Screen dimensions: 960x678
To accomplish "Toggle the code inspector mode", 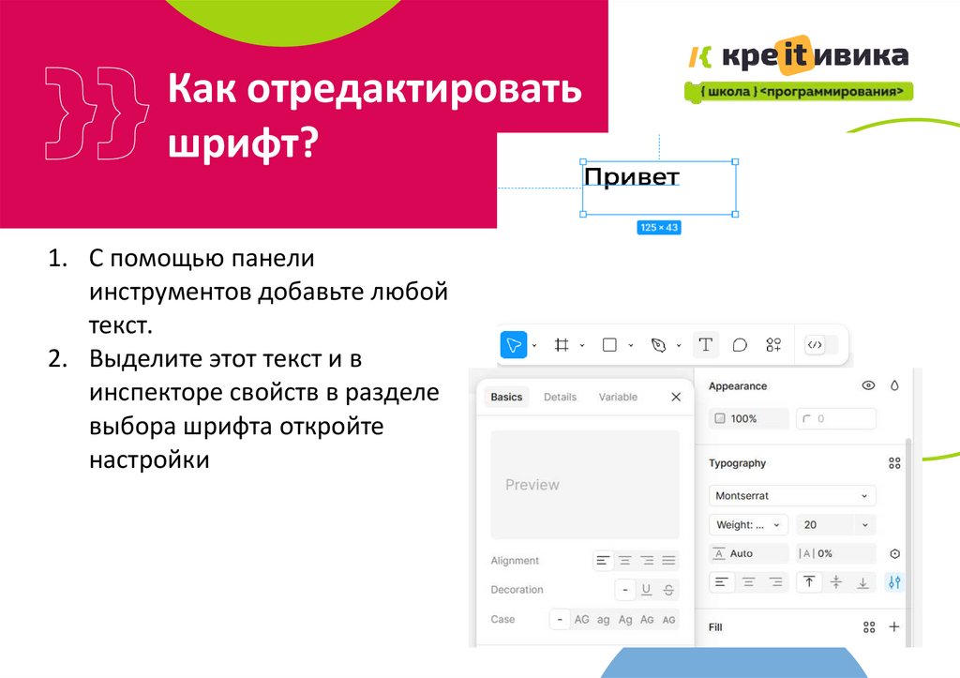I will coord(815,345).
